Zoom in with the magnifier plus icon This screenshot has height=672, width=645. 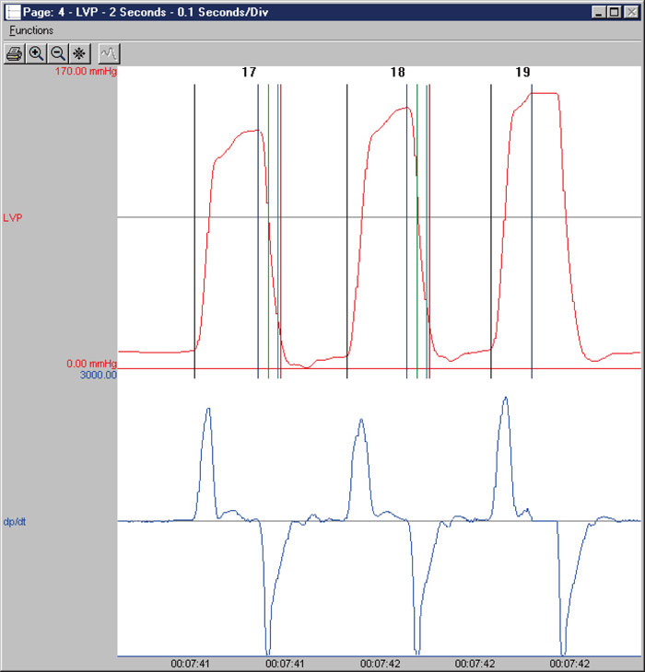[37, 53]
